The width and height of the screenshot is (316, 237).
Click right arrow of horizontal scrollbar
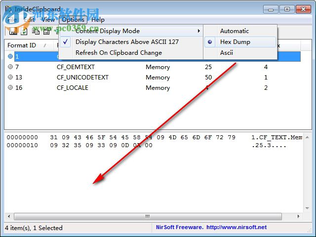pyautogui.click(x=298, y=216)
